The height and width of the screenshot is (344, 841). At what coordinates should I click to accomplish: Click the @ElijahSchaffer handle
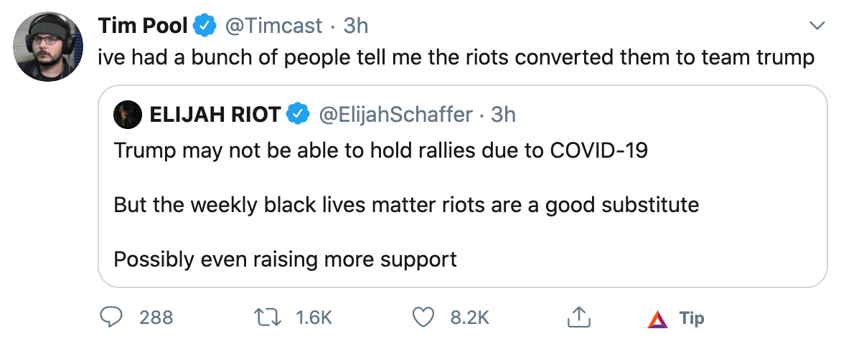(x=396, y=114)
